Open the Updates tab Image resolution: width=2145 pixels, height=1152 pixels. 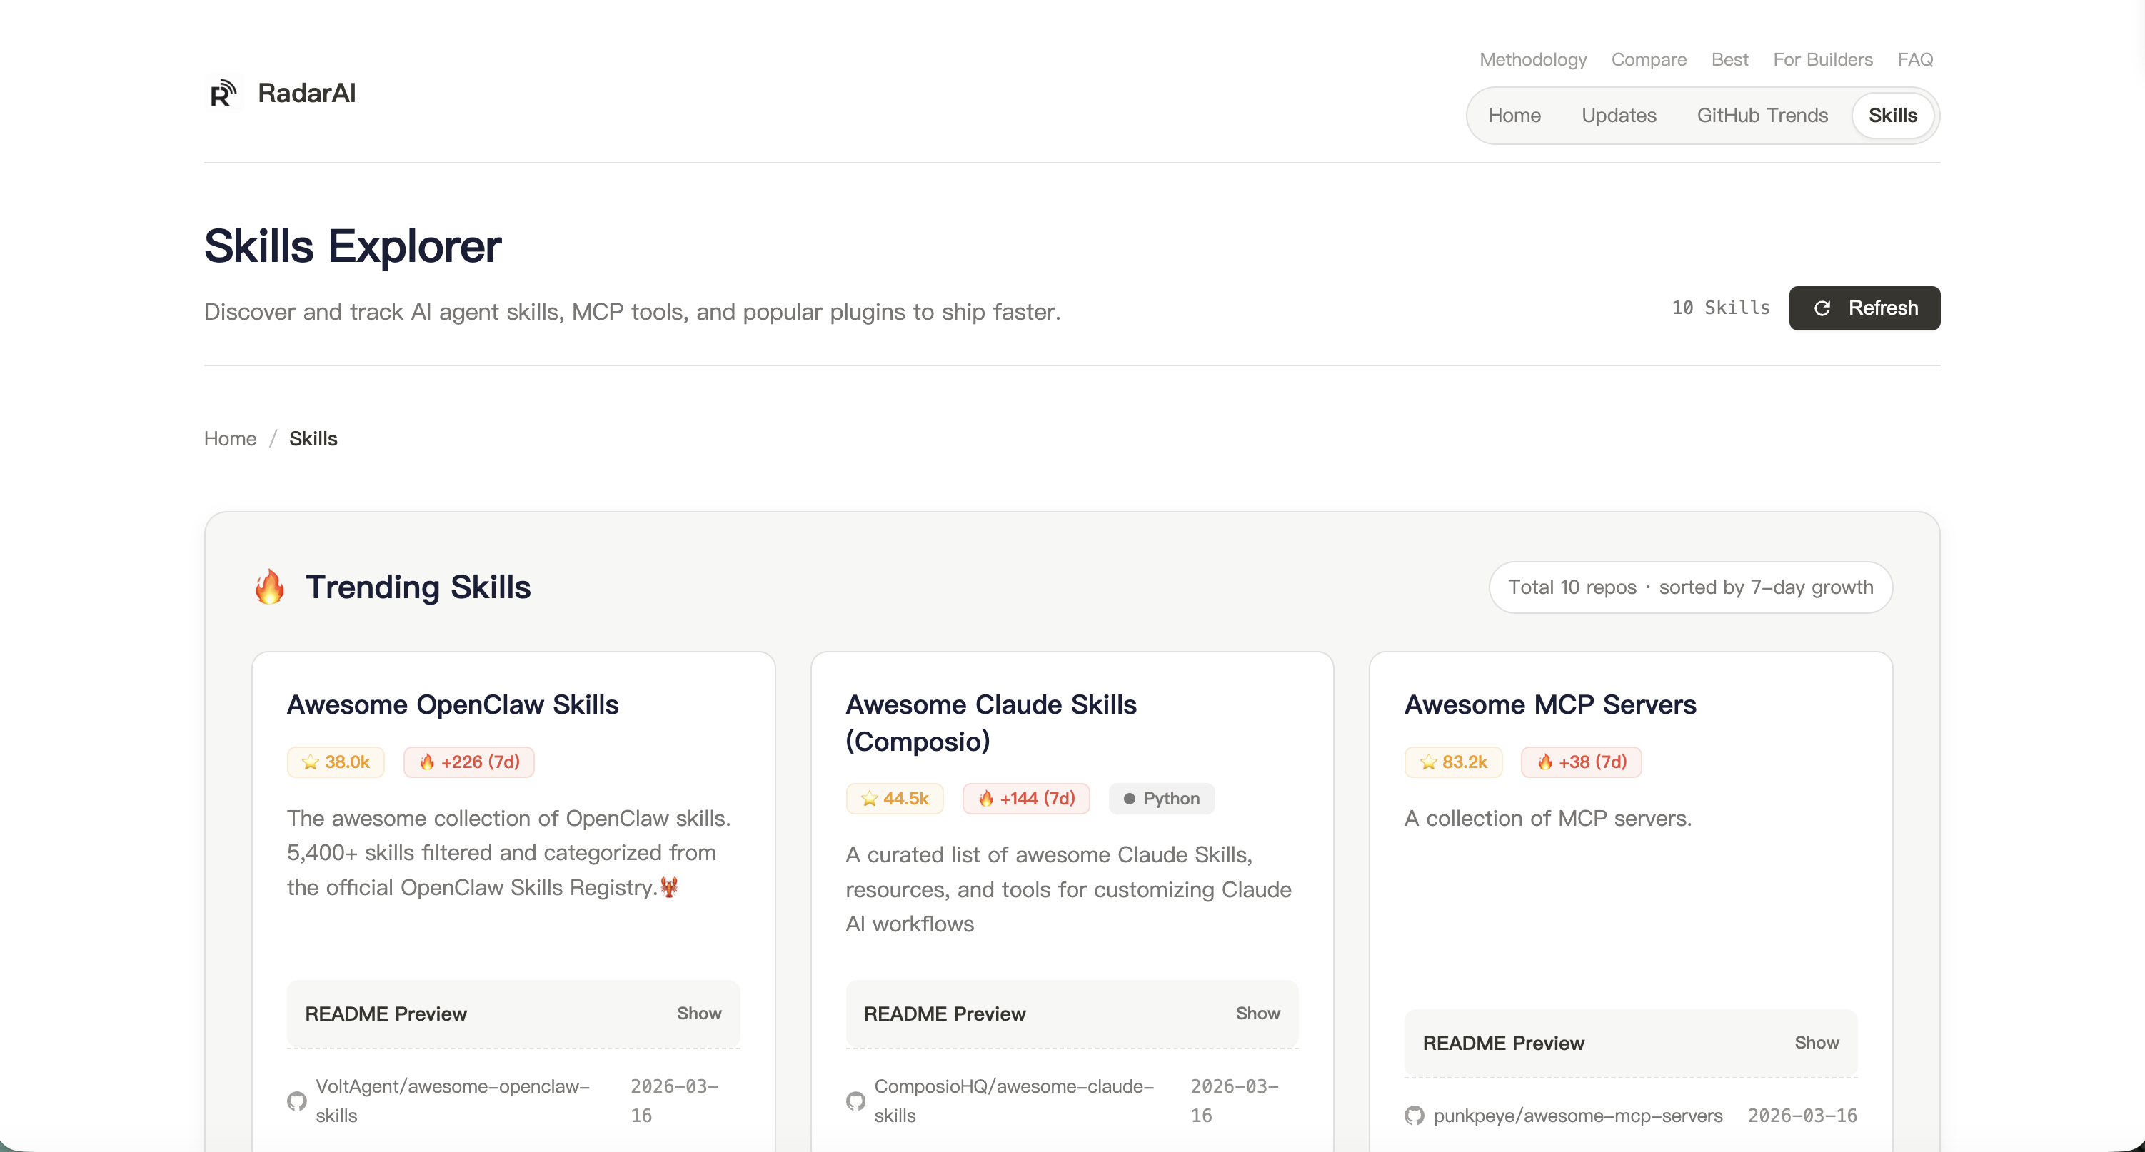(1618, 116)
